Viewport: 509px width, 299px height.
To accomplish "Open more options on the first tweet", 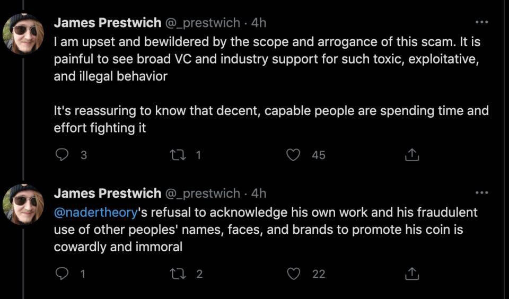I will [481, 22].
